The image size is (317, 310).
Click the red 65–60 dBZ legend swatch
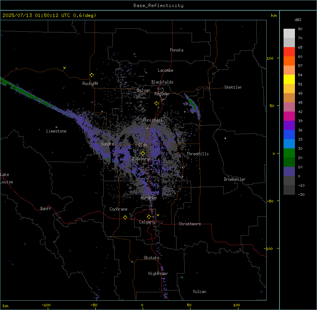pos(289,52)
